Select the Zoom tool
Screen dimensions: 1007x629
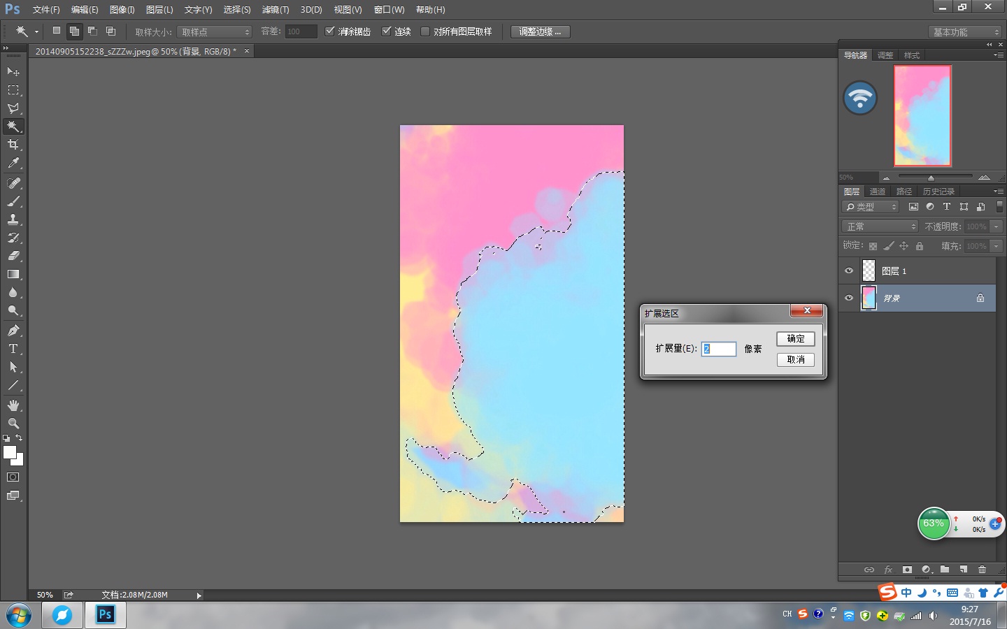13,424
